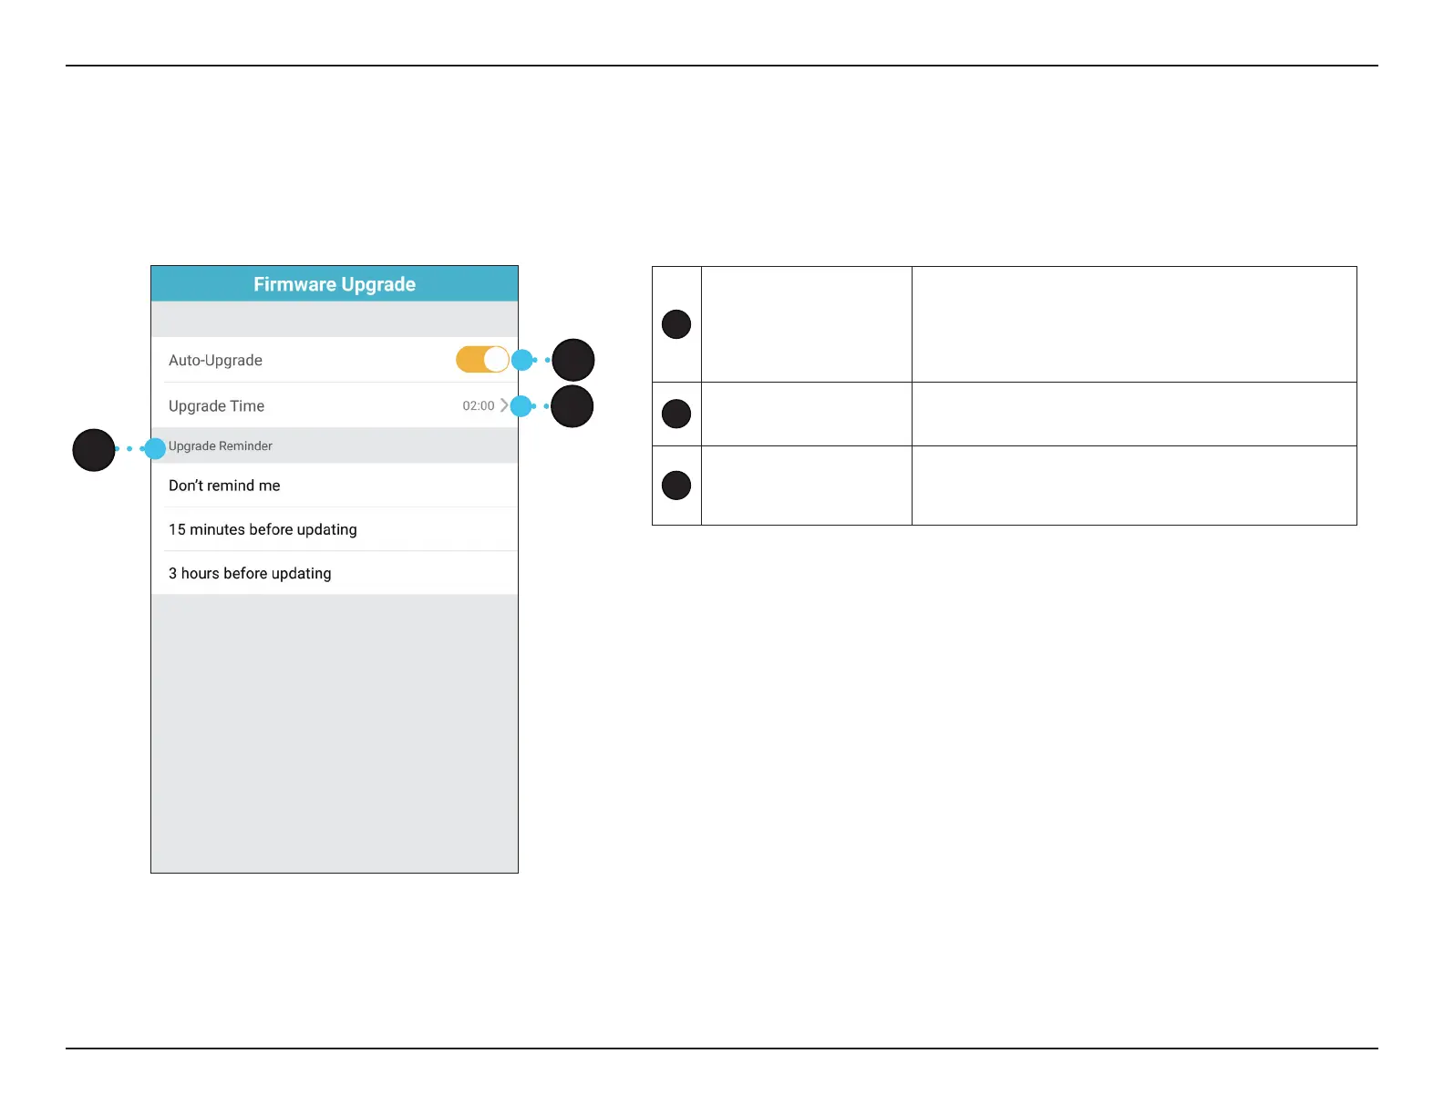Click empty gray area below reminder options
Image resolution: width=1444 pixels, height=1115 pixels.
(x=335, y=733)
